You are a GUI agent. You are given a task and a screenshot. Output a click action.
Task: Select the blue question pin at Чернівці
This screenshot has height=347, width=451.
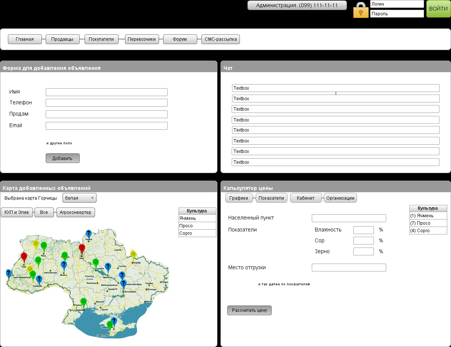point(39,280)
